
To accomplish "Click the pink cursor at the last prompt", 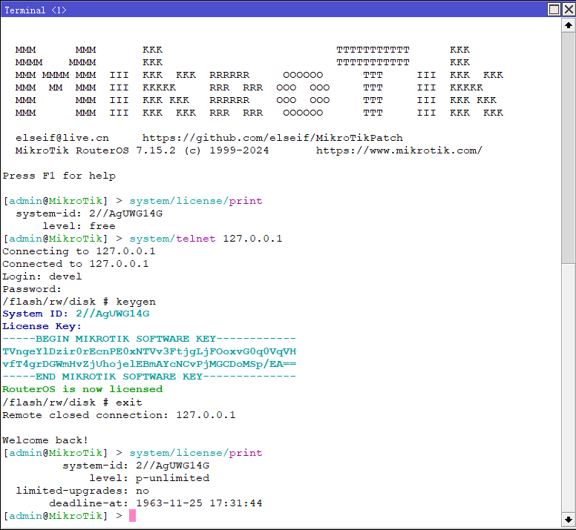I will [x=133, y=515].
